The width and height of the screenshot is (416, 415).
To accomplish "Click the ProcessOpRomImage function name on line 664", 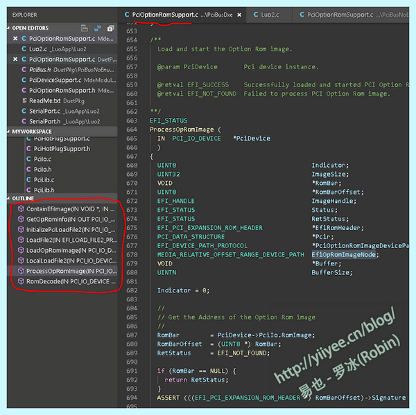I will click(x=182, y=130).
